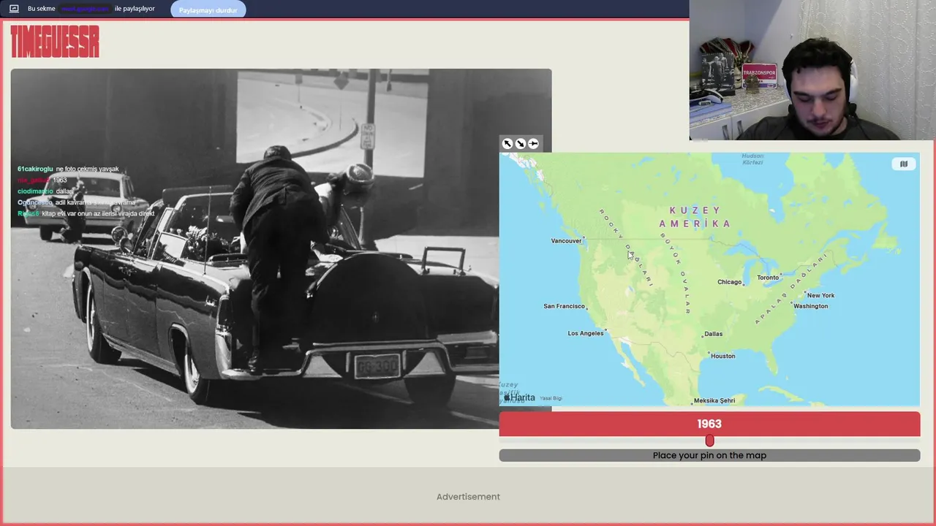
Task: Click the shrink map arrow icon
Action: point(520,144)
